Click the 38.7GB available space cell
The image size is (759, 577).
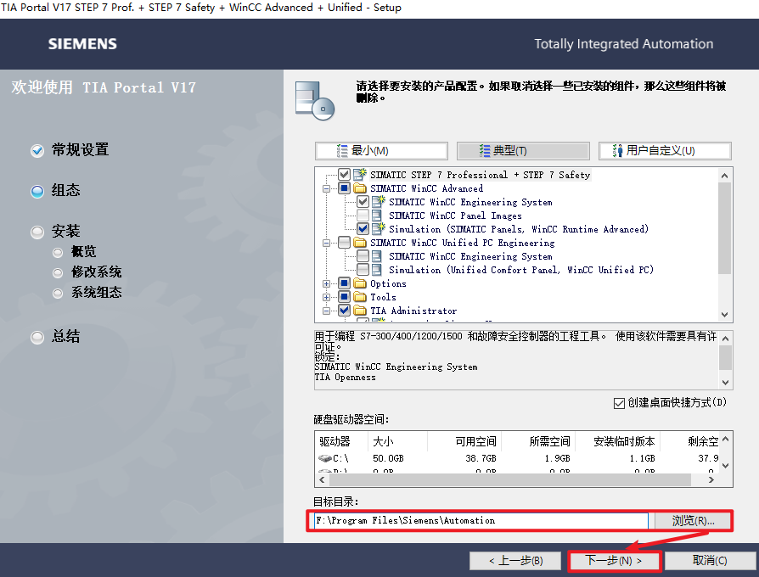[481, 458]
